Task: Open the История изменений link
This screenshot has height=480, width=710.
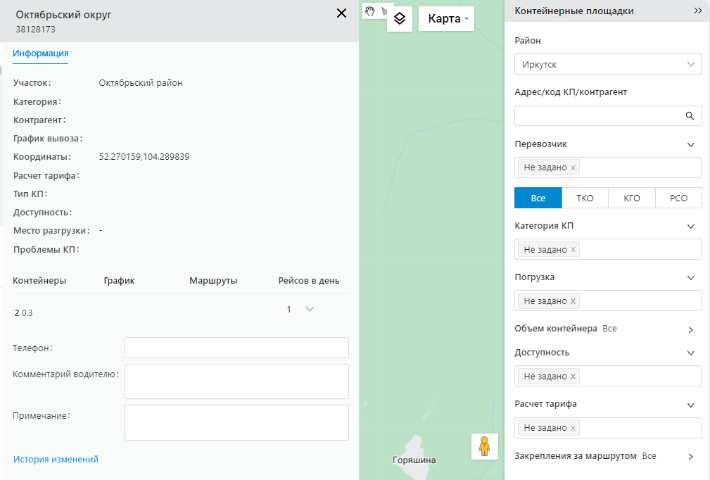Action: (x=56, y=460)
